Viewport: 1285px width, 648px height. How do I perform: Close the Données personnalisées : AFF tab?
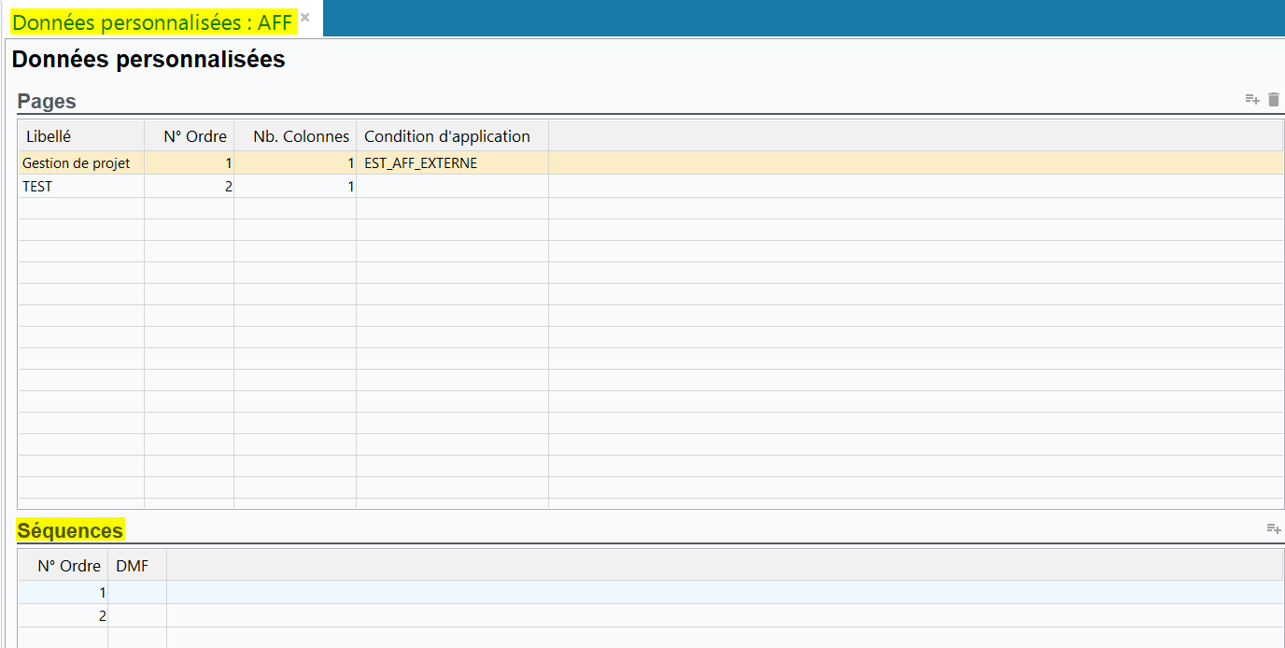tap(304, 18)
